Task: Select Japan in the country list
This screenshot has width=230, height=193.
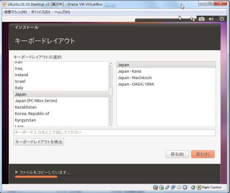Action: (x=61, y=94)
